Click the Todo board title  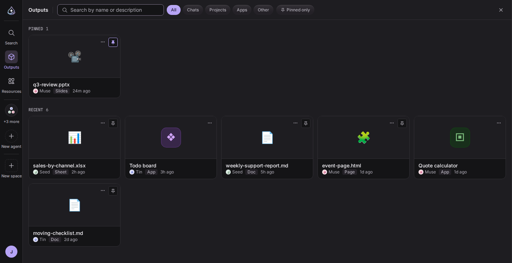(143, 166)
